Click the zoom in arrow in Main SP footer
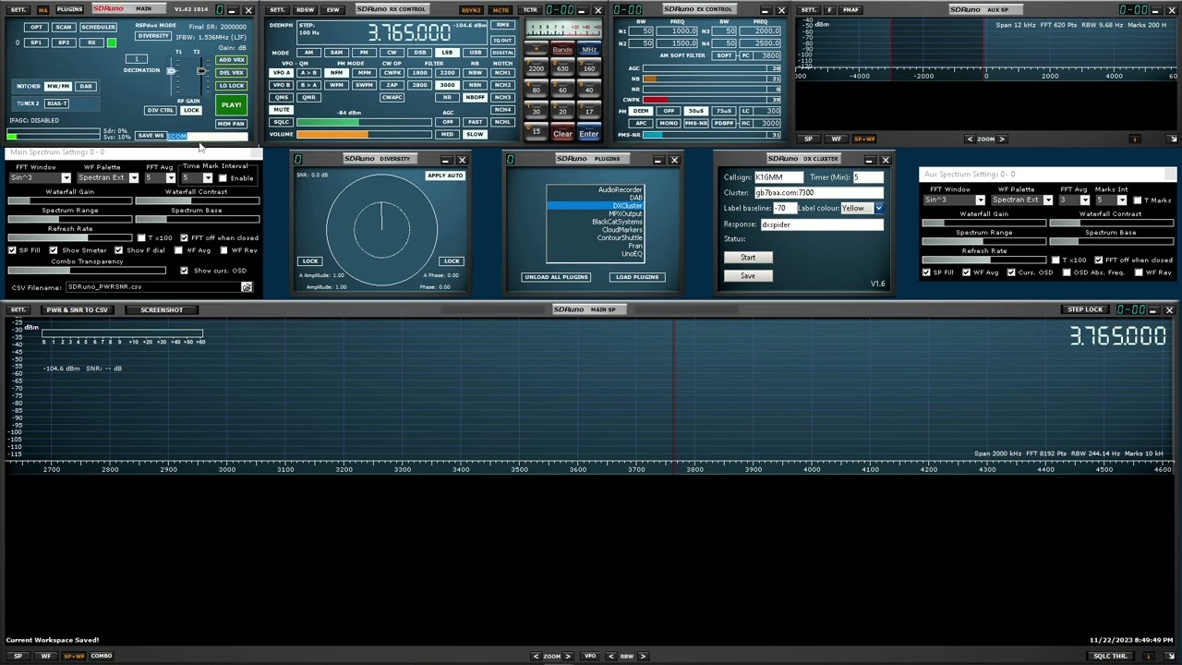1182x665 pixels. point(568,656)
